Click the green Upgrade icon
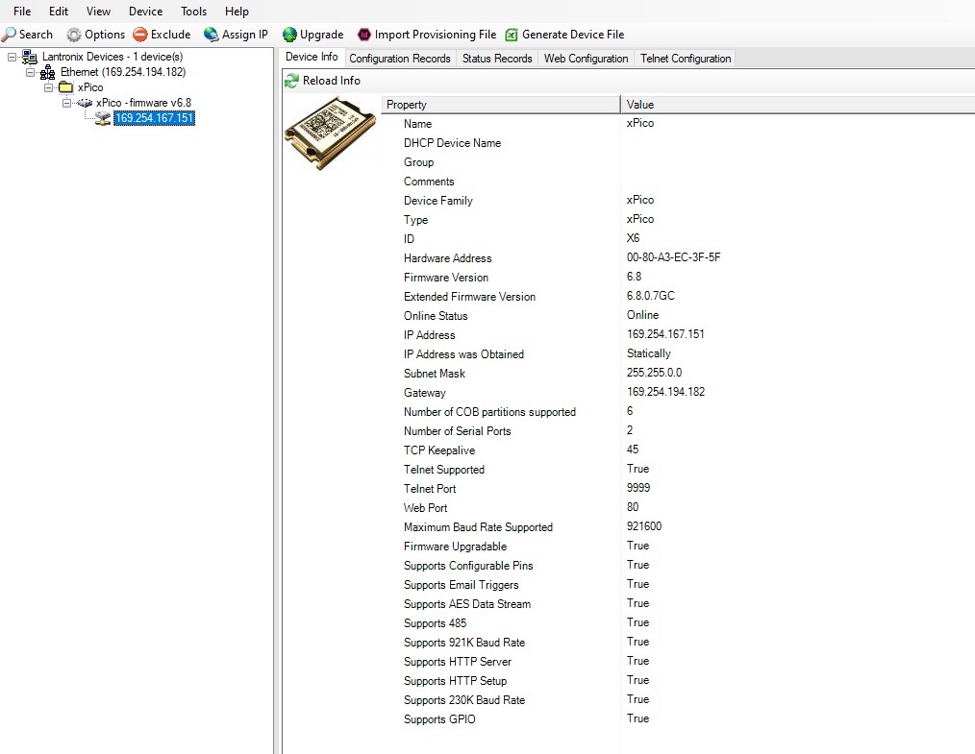The width and height of the screenshot is (975, 754). (x=289, y=35)
